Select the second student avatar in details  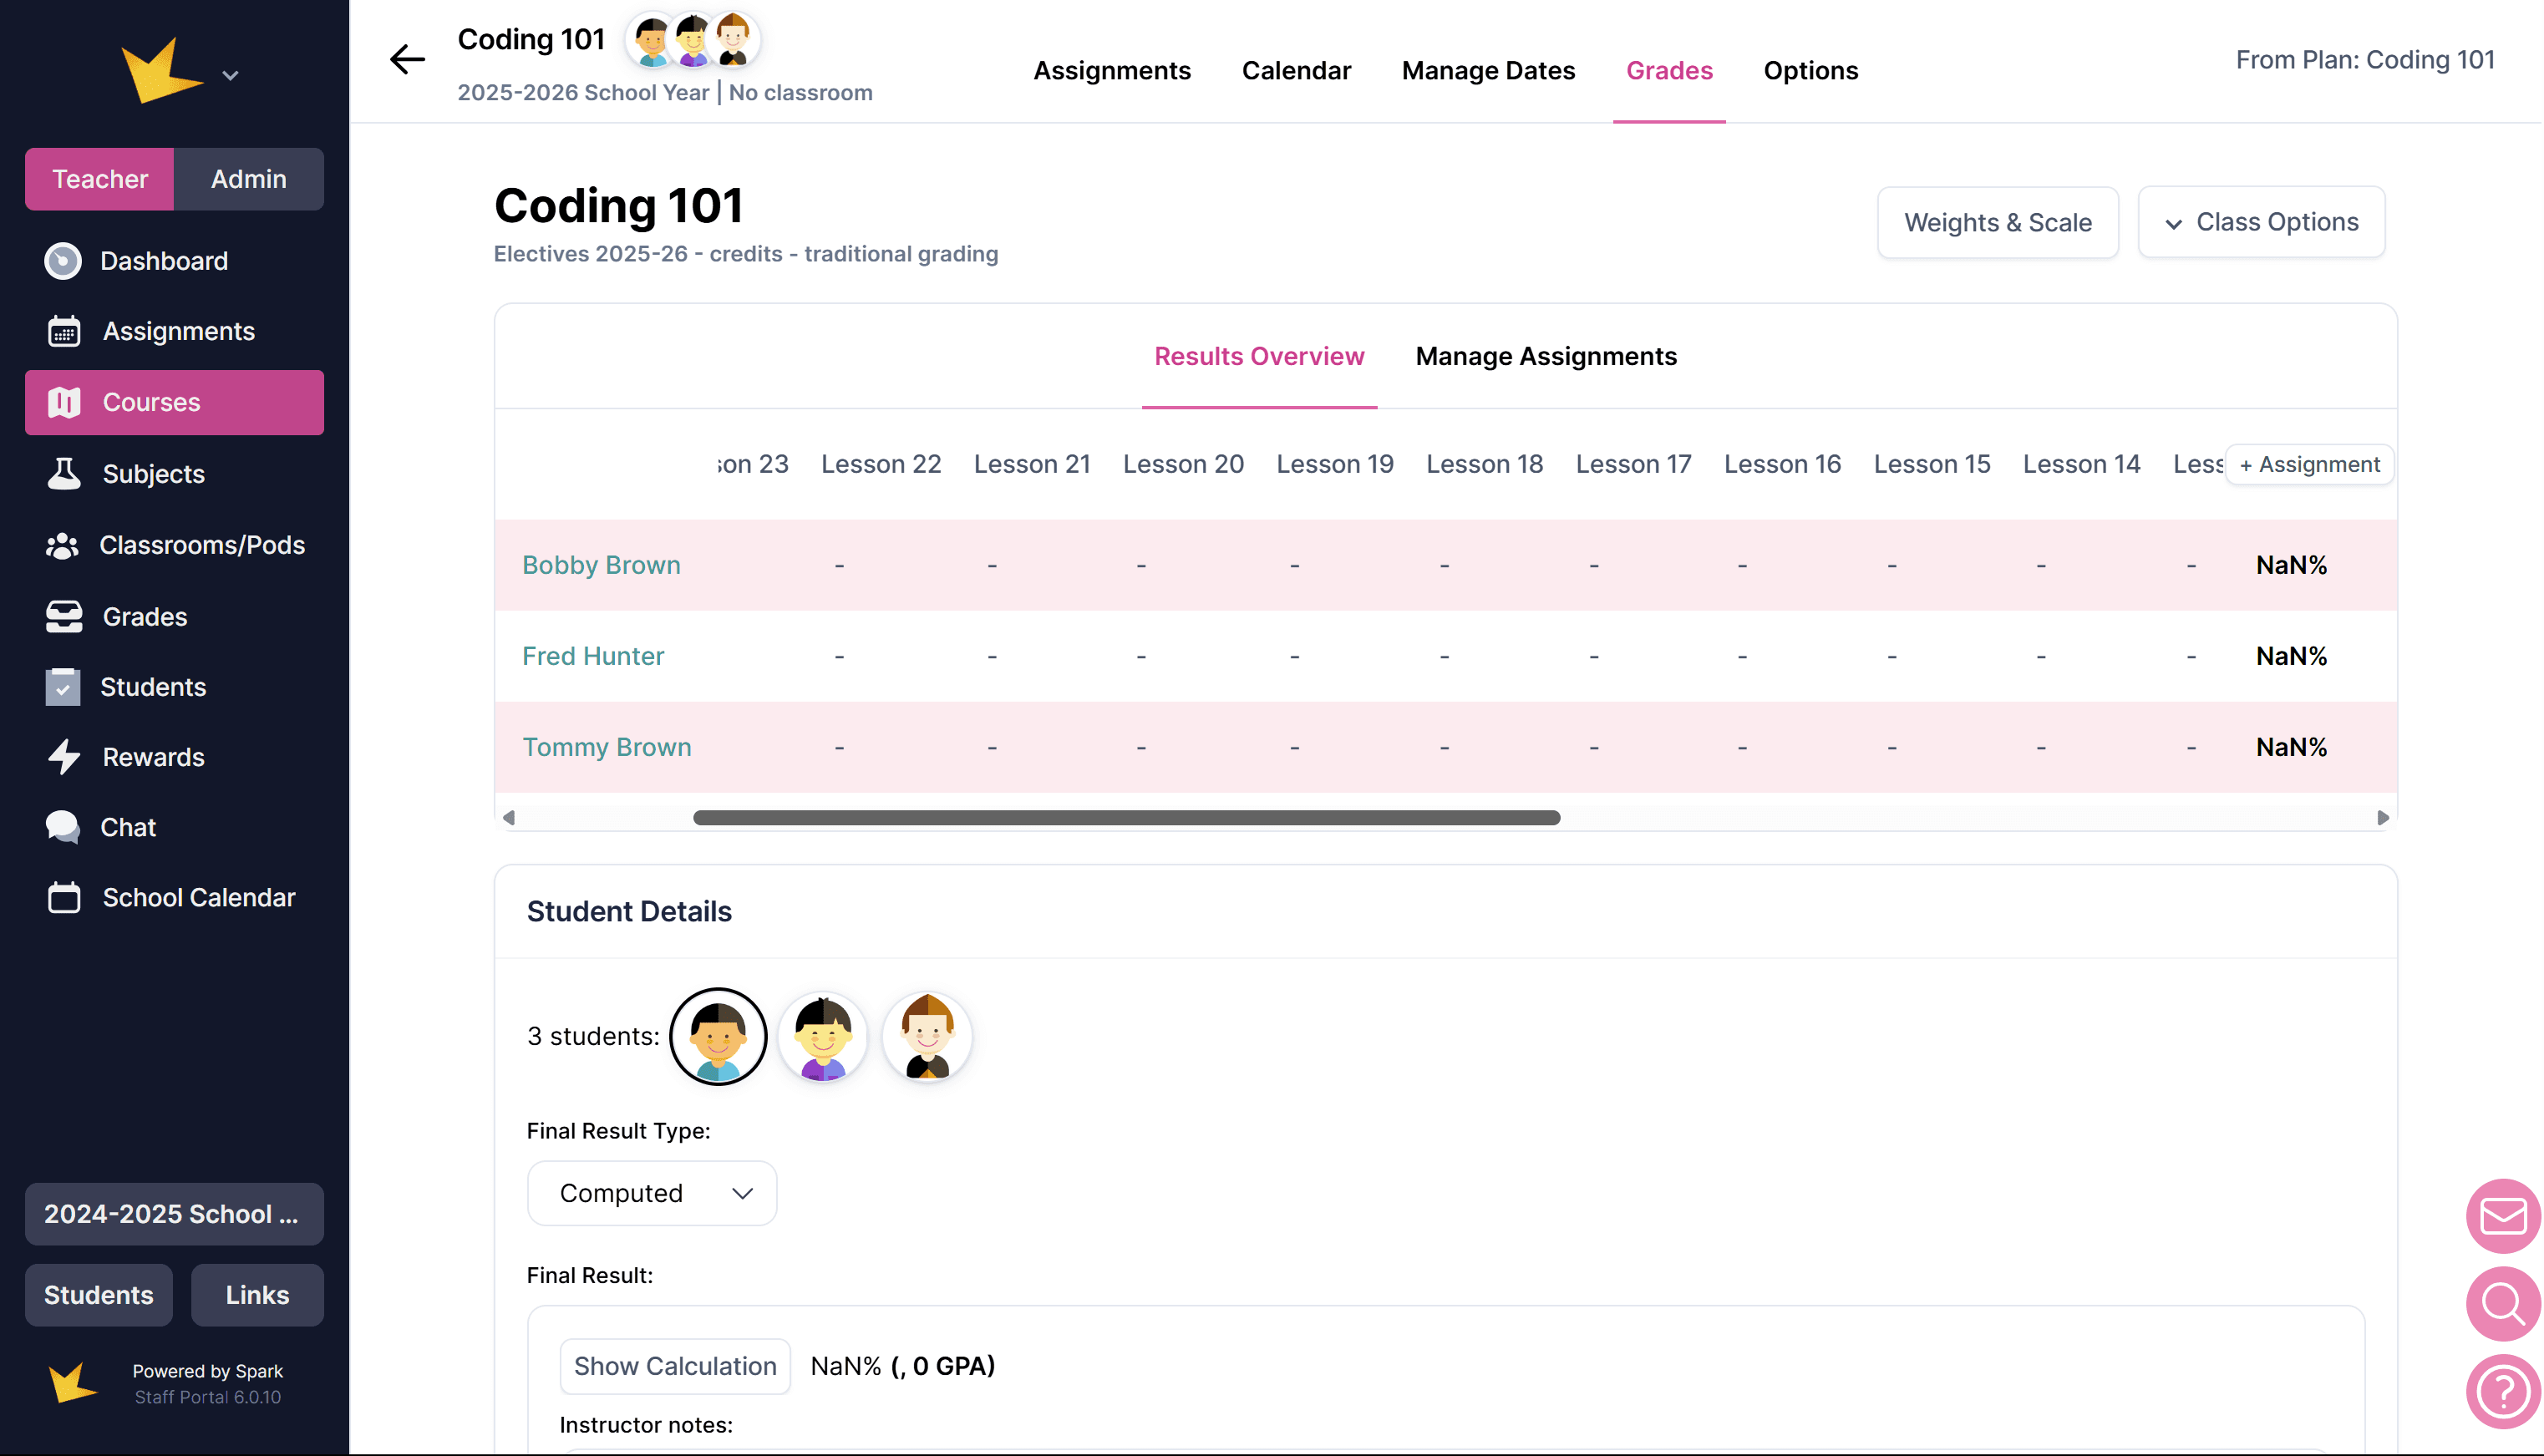click(x=822, y=1036)
